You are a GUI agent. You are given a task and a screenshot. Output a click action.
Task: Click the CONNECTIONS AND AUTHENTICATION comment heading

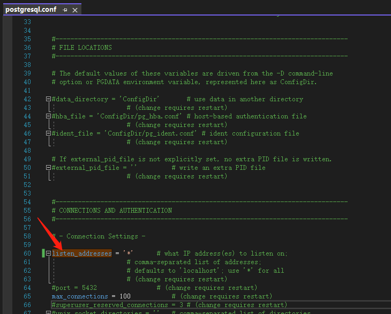pyautogui.click(x=115, y=211)
